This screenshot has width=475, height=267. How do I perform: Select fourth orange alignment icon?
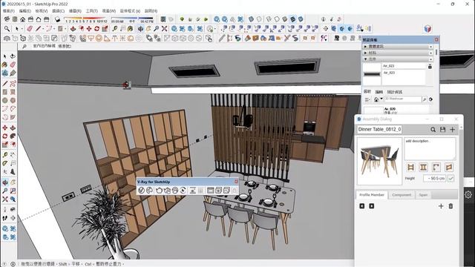point(449,167)
